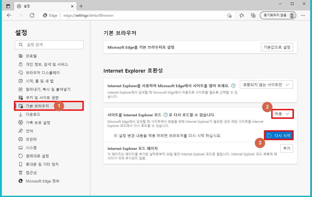The height and width of the screenshot is (197, 312).
Task: Click the 동기화하지 않음 profile button
Action: (278, 15)
